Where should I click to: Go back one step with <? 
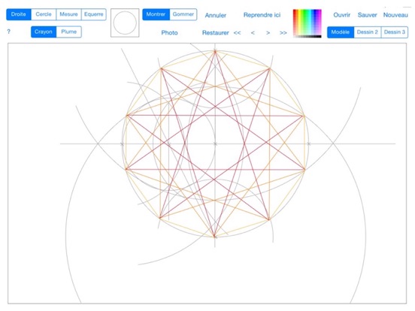click(253, 33)
